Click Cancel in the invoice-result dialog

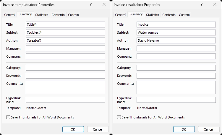click(x=208, y=129)
